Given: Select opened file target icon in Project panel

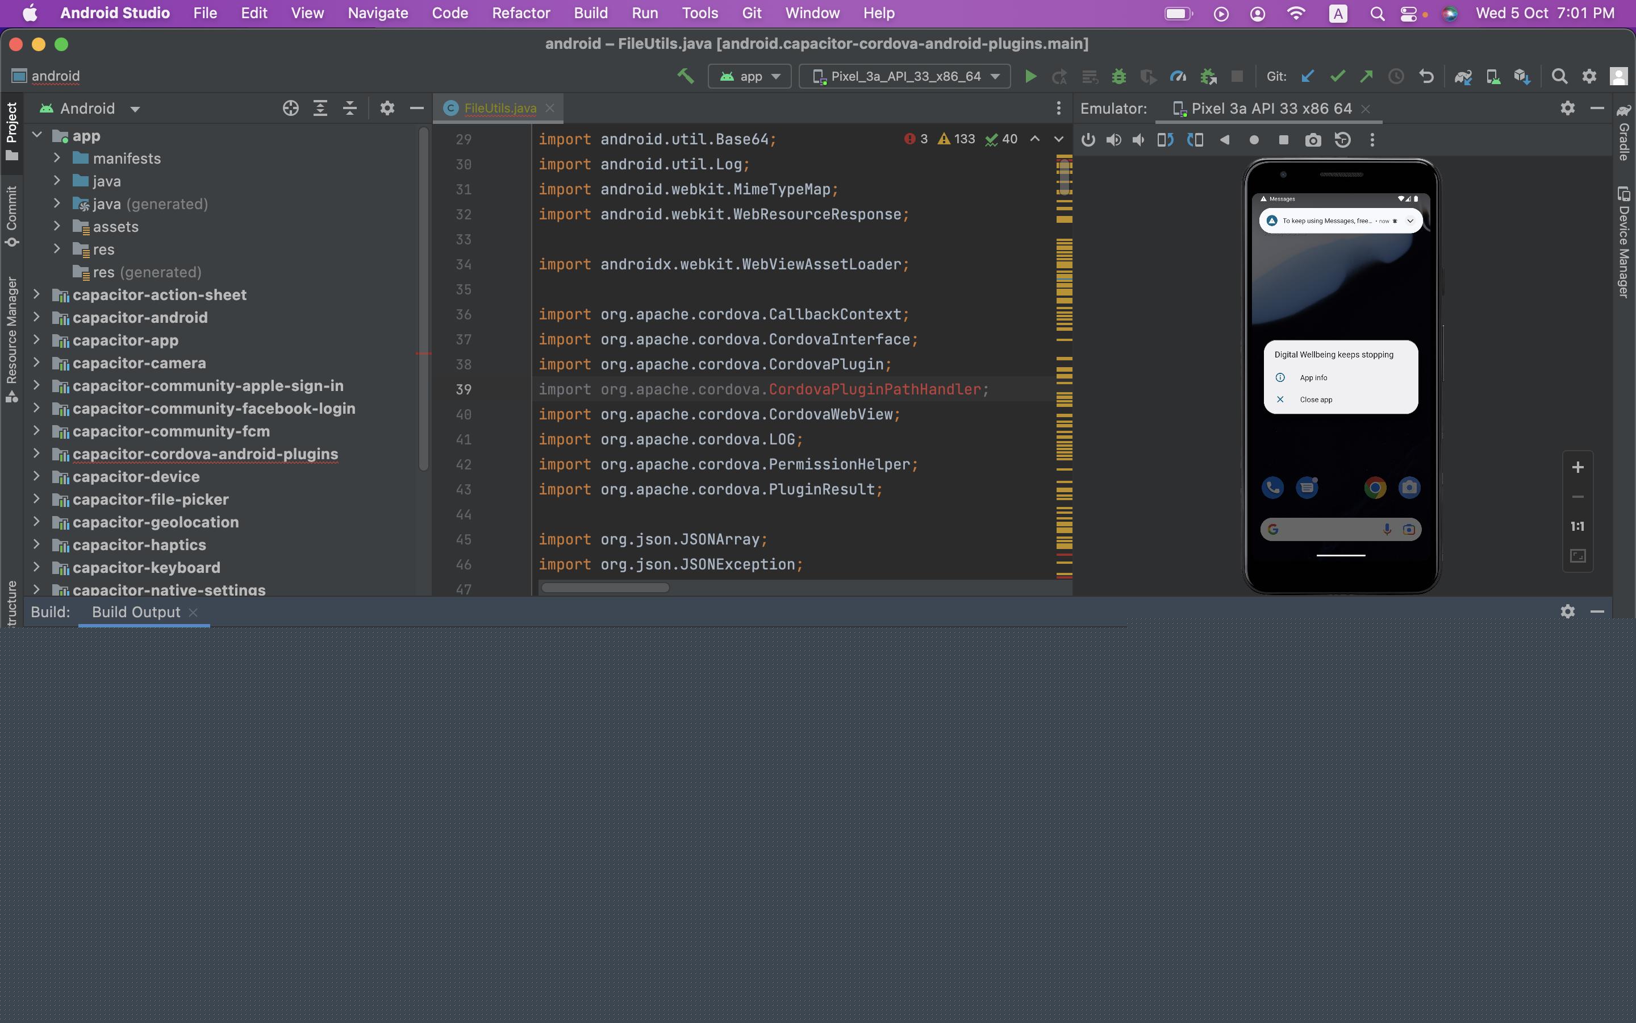Looking at the screenshot, I should coord(291,108).
